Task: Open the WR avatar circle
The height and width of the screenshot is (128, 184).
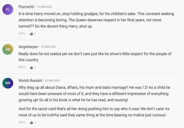Action: tap(8, 83)
